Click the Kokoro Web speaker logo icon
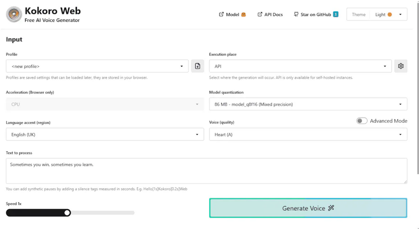419x229 pixels. click(13, 14)
